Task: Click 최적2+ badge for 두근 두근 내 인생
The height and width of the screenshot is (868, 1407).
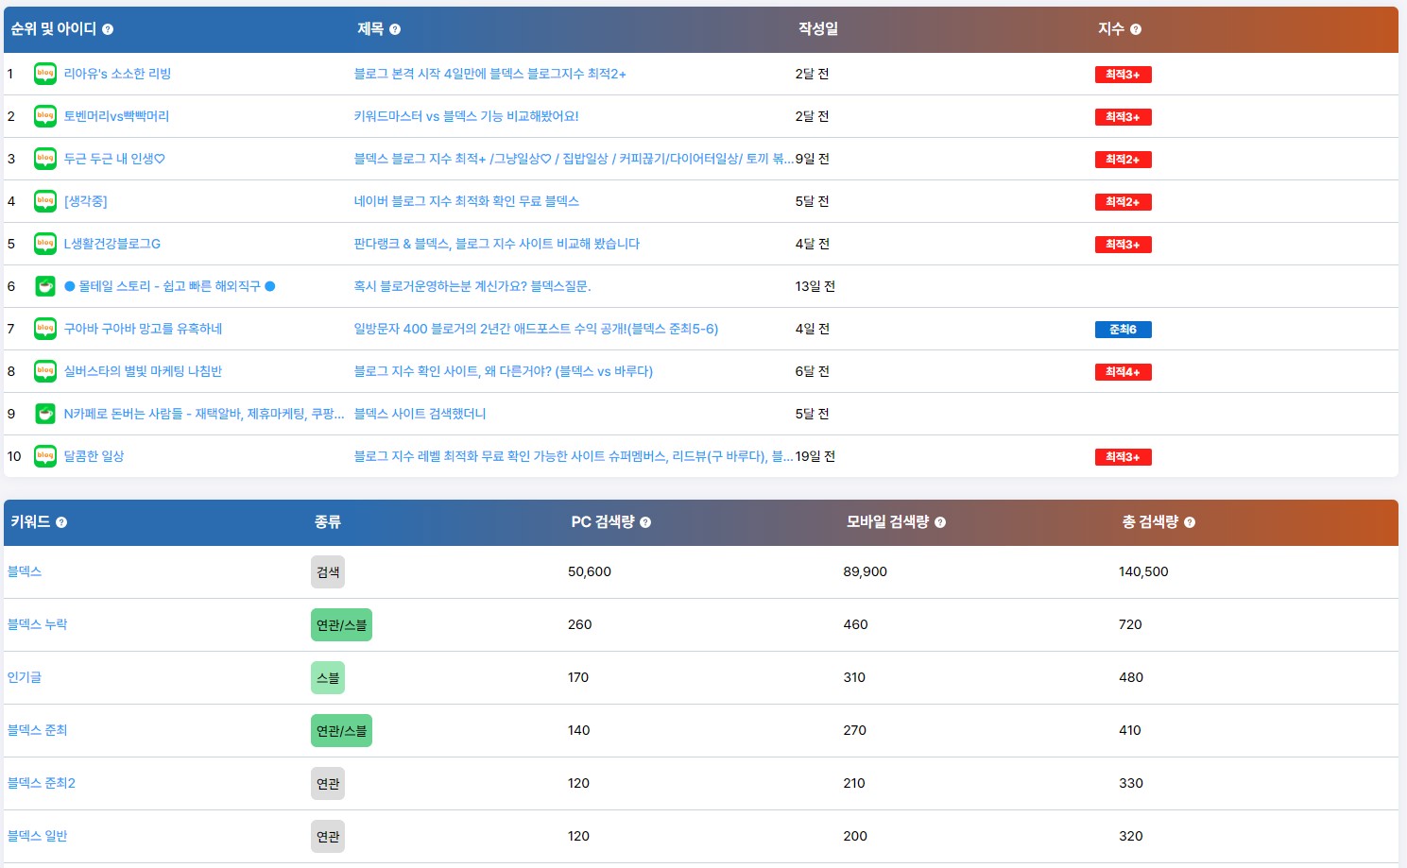Action: [x=1123, y=160]
